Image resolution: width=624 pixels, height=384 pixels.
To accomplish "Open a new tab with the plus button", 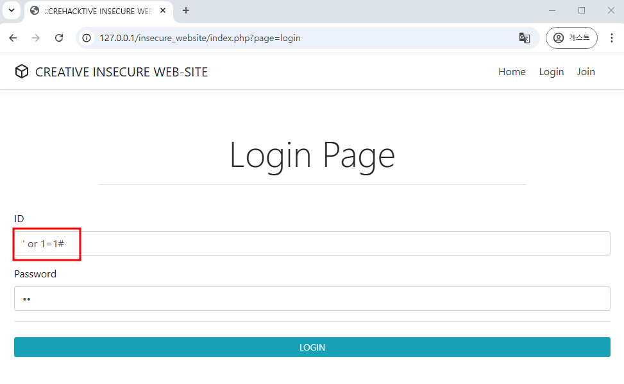I will pyautogui.click(x=186, y=11).
